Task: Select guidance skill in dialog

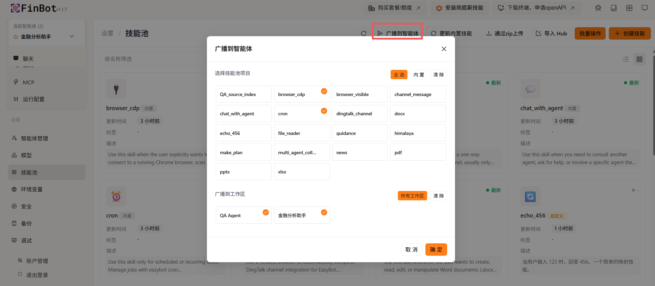Action: click(x=360, y=133)
